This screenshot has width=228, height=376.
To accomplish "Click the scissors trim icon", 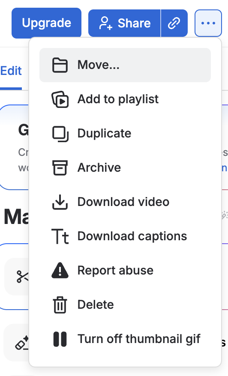I will (22, 277).
